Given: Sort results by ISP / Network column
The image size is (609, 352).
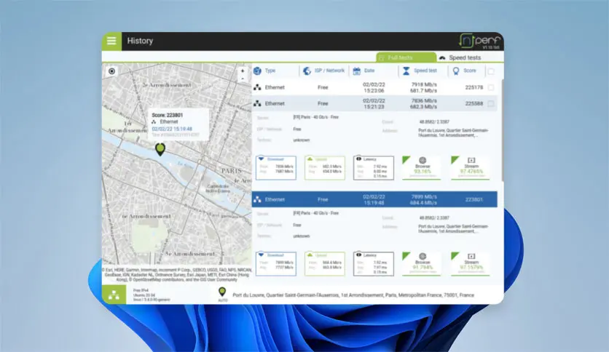Looking at the screenshot, I should [324, 71].
